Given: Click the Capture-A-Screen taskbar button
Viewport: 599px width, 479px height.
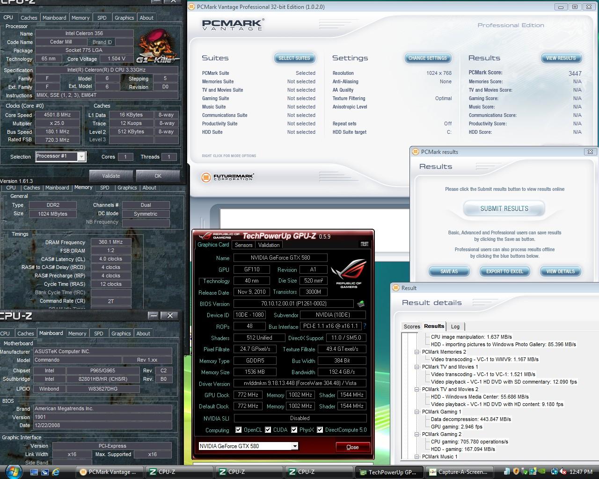Looking at the screenshot, I should pyautogui.click(x=459, y=472).
